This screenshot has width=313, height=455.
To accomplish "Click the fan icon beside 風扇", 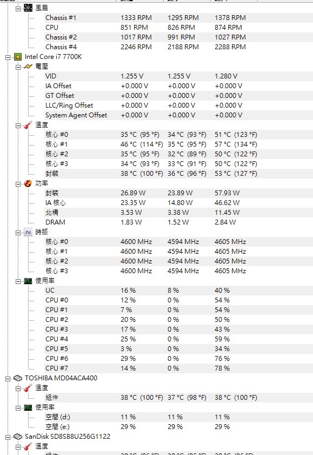I will pos(28,8).
